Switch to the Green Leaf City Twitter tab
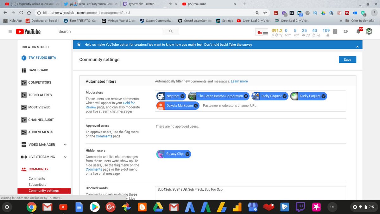The width and height of the screenshot is (380, 214). tap(91, 4)
